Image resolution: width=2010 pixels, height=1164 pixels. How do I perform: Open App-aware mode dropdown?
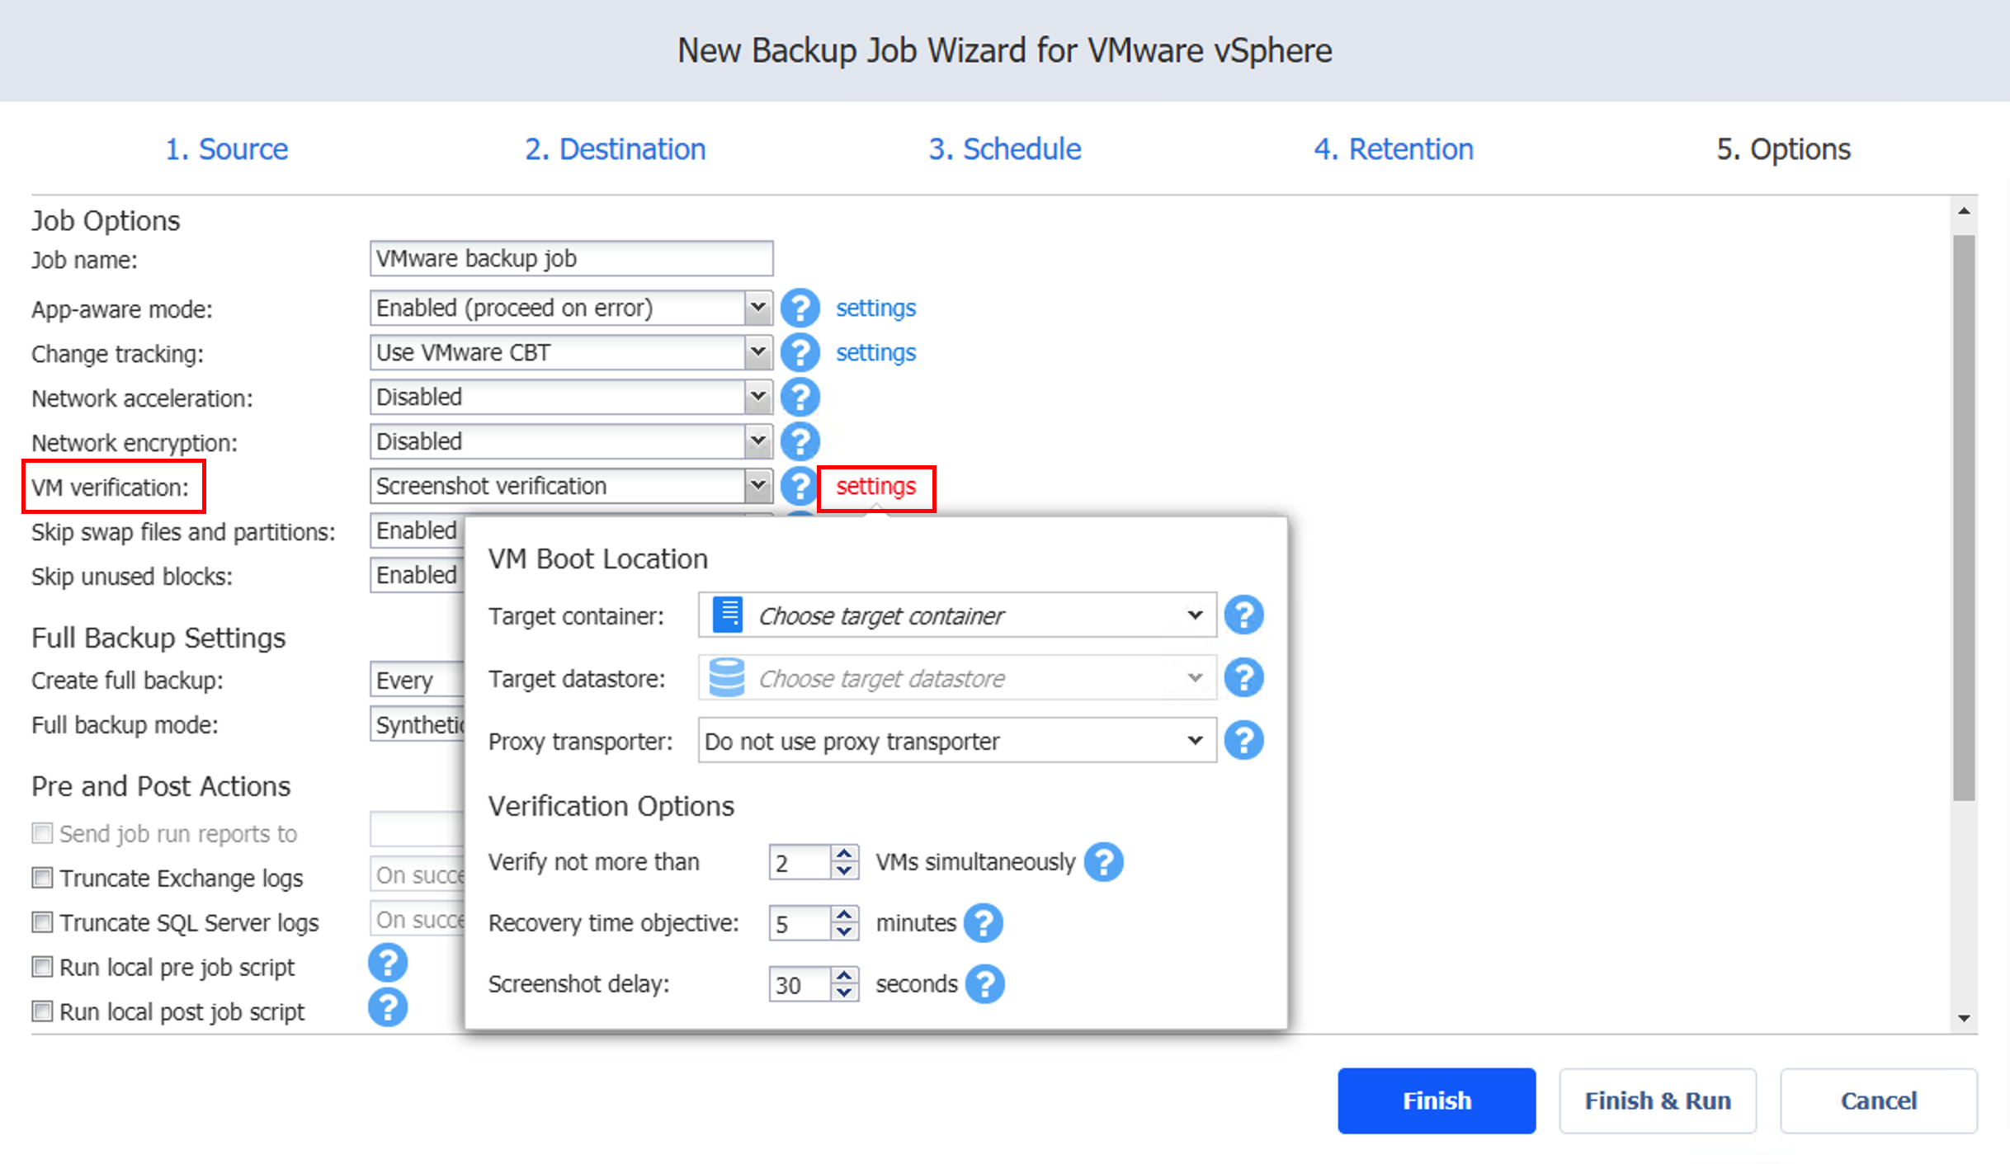click(x=571, y=308)
